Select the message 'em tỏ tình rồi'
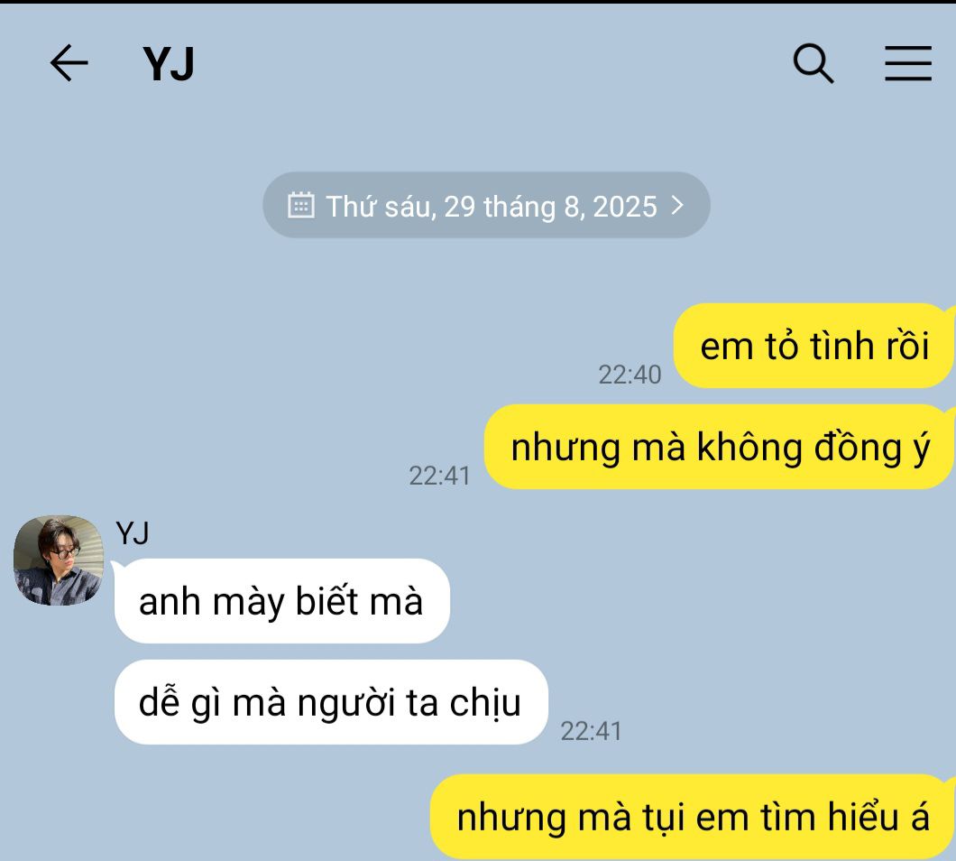956x861 pixels. [x=814, y=346]
